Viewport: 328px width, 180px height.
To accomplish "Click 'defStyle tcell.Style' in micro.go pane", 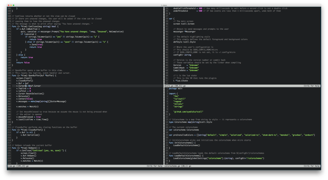I will click(x=184, y=42).
